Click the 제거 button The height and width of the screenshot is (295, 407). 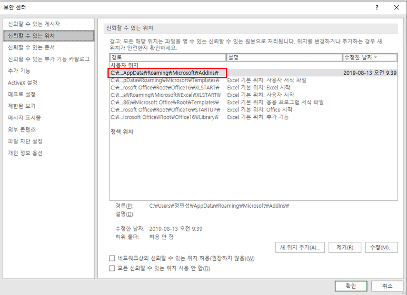pyautogui.click(x=345, y=247)
